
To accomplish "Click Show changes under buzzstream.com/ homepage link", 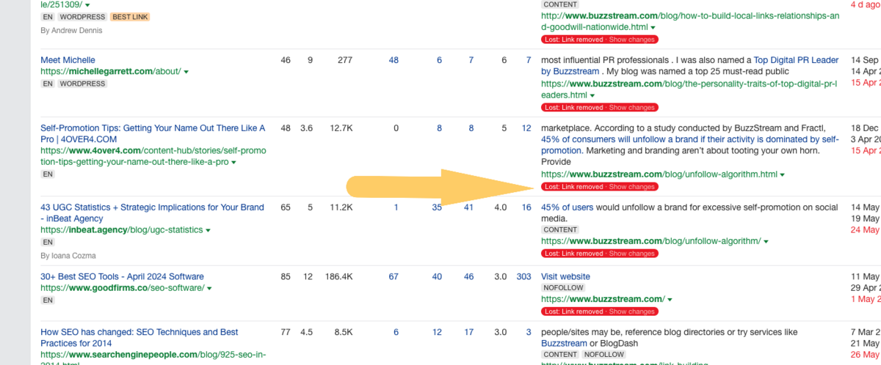I will (x=631, y=311).
